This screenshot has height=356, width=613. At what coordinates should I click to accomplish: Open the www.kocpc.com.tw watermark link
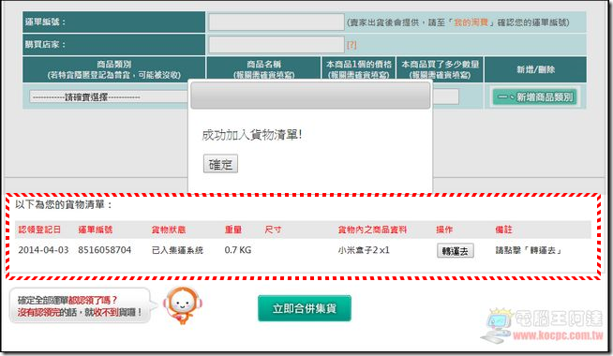tap(558, 335)
